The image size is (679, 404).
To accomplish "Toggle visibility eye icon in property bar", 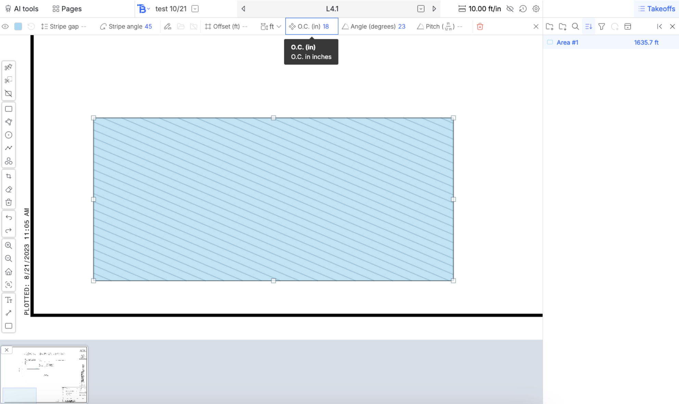I will pos(5,26).
